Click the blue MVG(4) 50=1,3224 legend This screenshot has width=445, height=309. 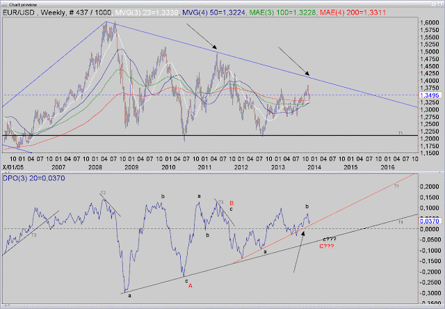coord(213,13)
